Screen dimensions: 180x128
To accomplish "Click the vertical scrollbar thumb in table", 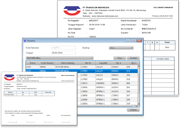I will (138, 83).
